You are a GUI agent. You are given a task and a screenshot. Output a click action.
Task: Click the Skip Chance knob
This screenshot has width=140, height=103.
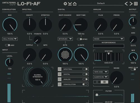click(65, 25)
